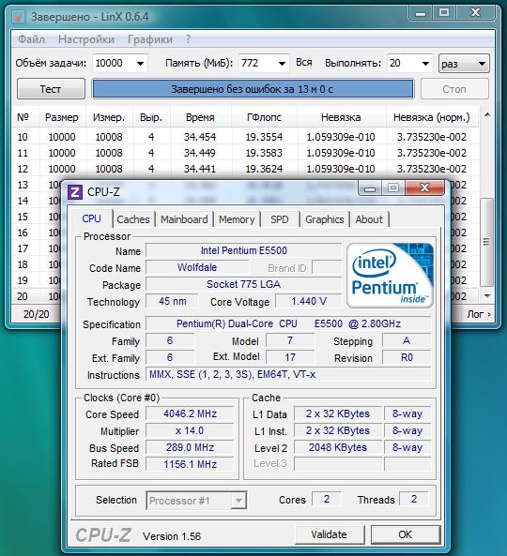
Task: Select the 34.441 time value in row 12
Action: pyautogui.click(x=200, y=169)
